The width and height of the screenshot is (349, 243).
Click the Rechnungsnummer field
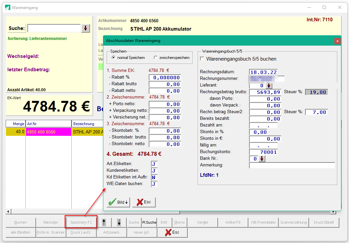click(267, 79)
